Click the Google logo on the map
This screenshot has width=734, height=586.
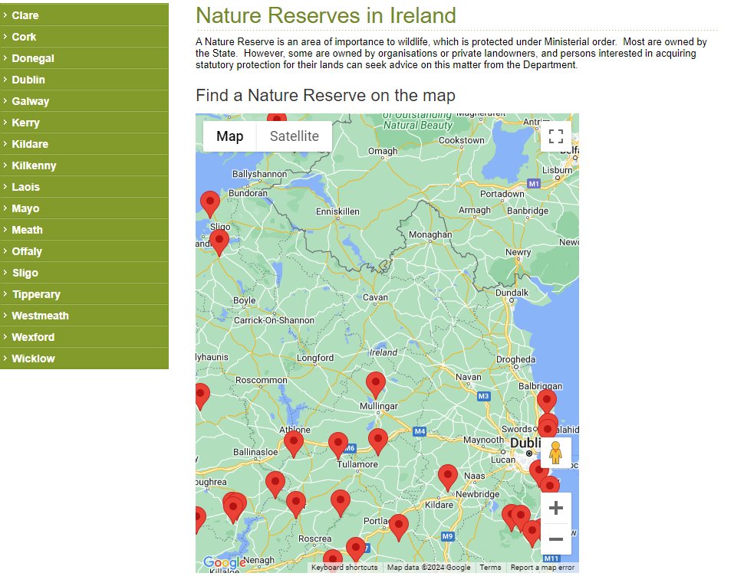point(224,562)
